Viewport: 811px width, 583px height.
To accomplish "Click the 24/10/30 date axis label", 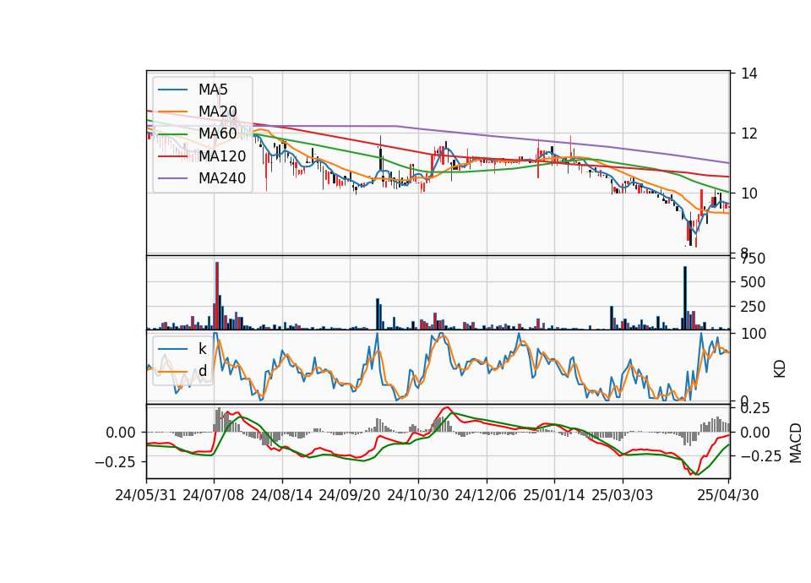I will click(418, 495).
